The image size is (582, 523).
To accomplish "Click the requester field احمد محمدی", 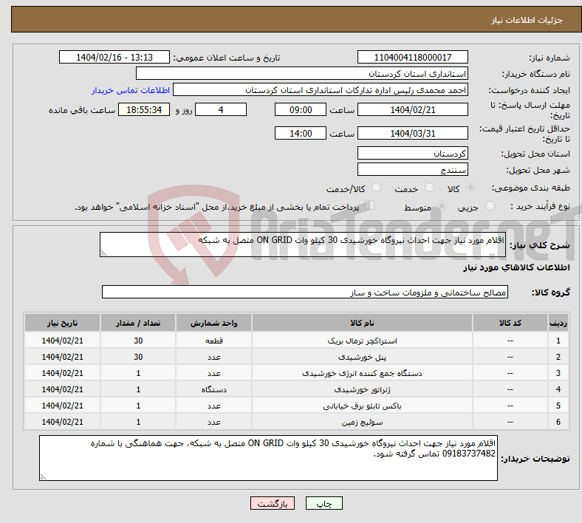I will pyautogui.click(x=321, y=90).
